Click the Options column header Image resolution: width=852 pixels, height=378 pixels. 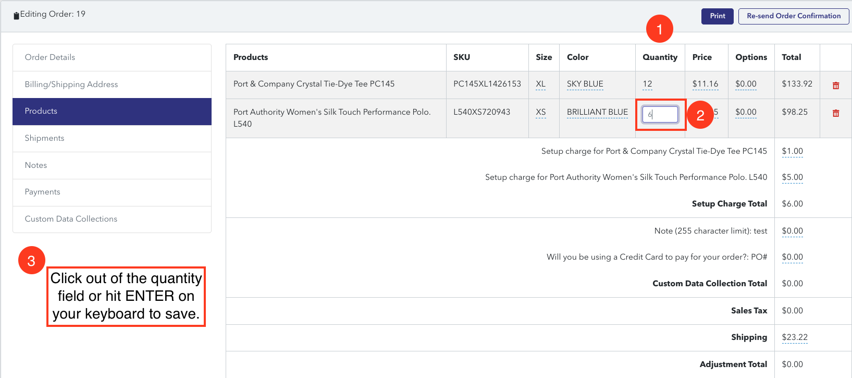(x=751, y=57)
